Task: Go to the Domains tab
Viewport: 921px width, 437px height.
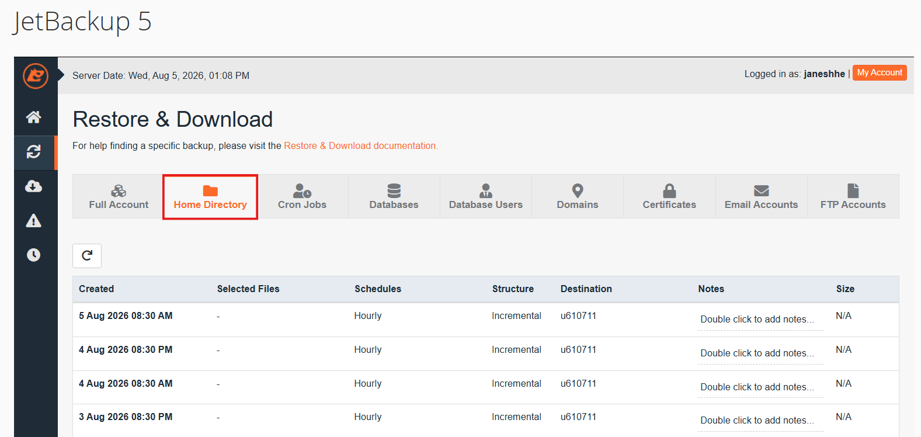Action: click(578, 196)
